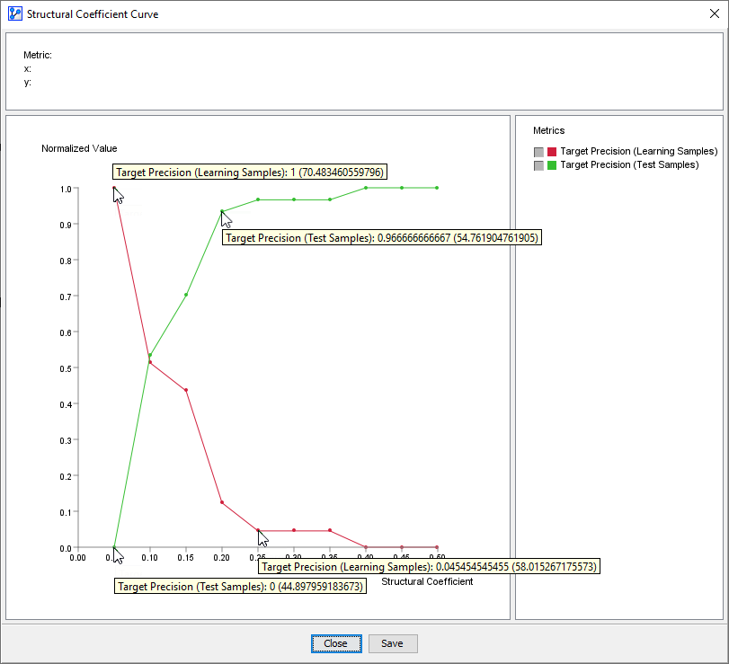Click the Structural Coefficient x-axis title

pyautogui.click(x=427, y=581)
